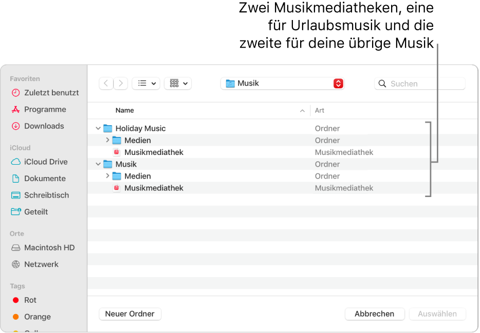Screen dimensions: 480x333
Task: Click the Neuer Ordner button
Action: (x=130, y=314)
